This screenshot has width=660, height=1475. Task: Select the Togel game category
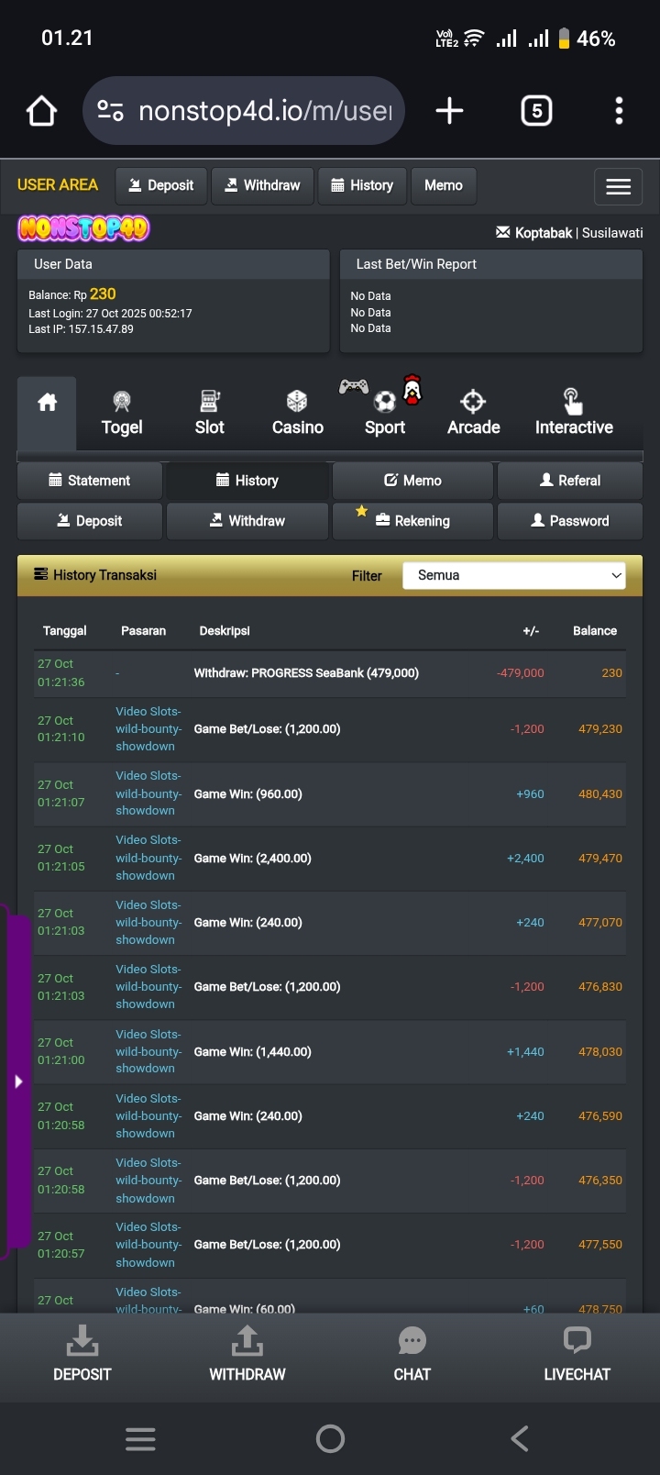coord(122,414)
